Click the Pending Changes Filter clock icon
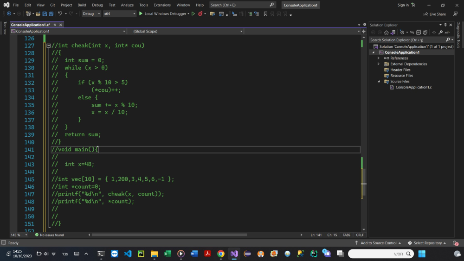The height and width of the screenshot is (261, 464). pyautogui.click(x=402, y=32)
